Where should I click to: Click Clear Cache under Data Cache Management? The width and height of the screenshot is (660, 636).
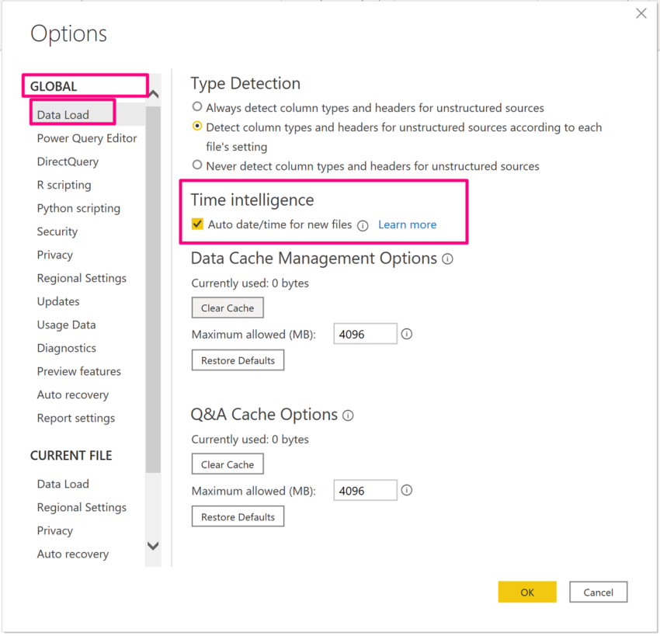(228, 308)
